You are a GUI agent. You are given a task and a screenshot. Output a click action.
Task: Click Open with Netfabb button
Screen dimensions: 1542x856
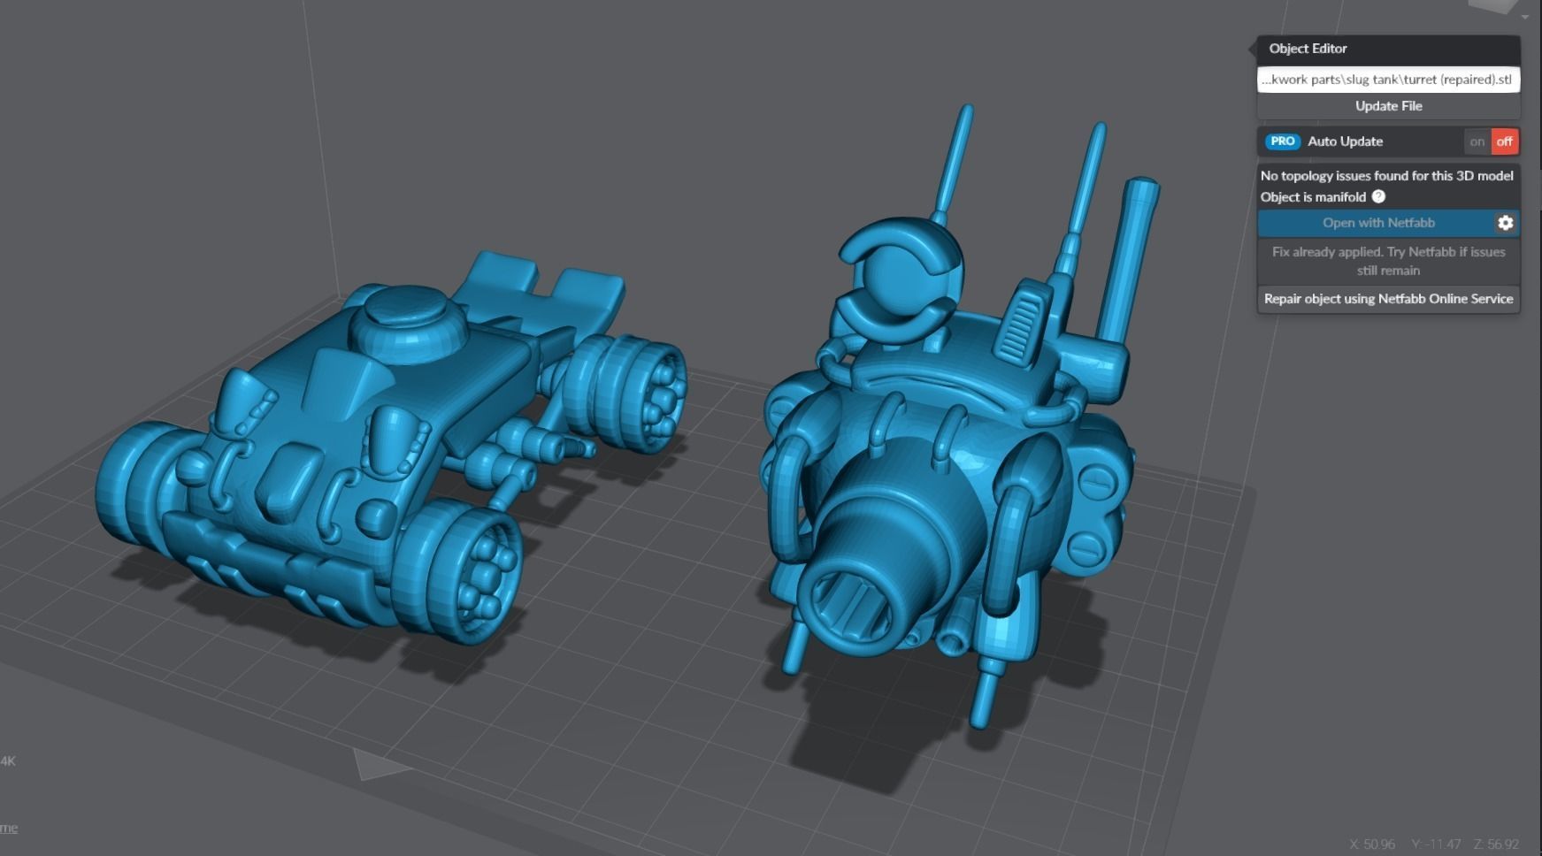1377,223
